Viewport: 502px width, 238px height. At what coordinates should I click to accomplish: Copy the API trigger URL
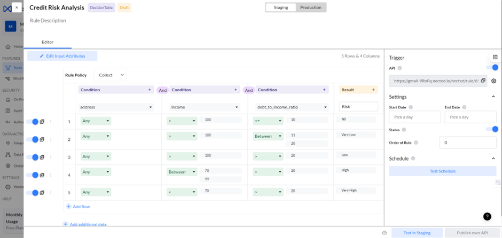(x=483, y=81)
